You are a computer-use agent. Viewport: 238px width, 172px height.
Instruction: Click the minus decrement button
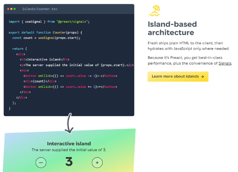coord(41,162)
